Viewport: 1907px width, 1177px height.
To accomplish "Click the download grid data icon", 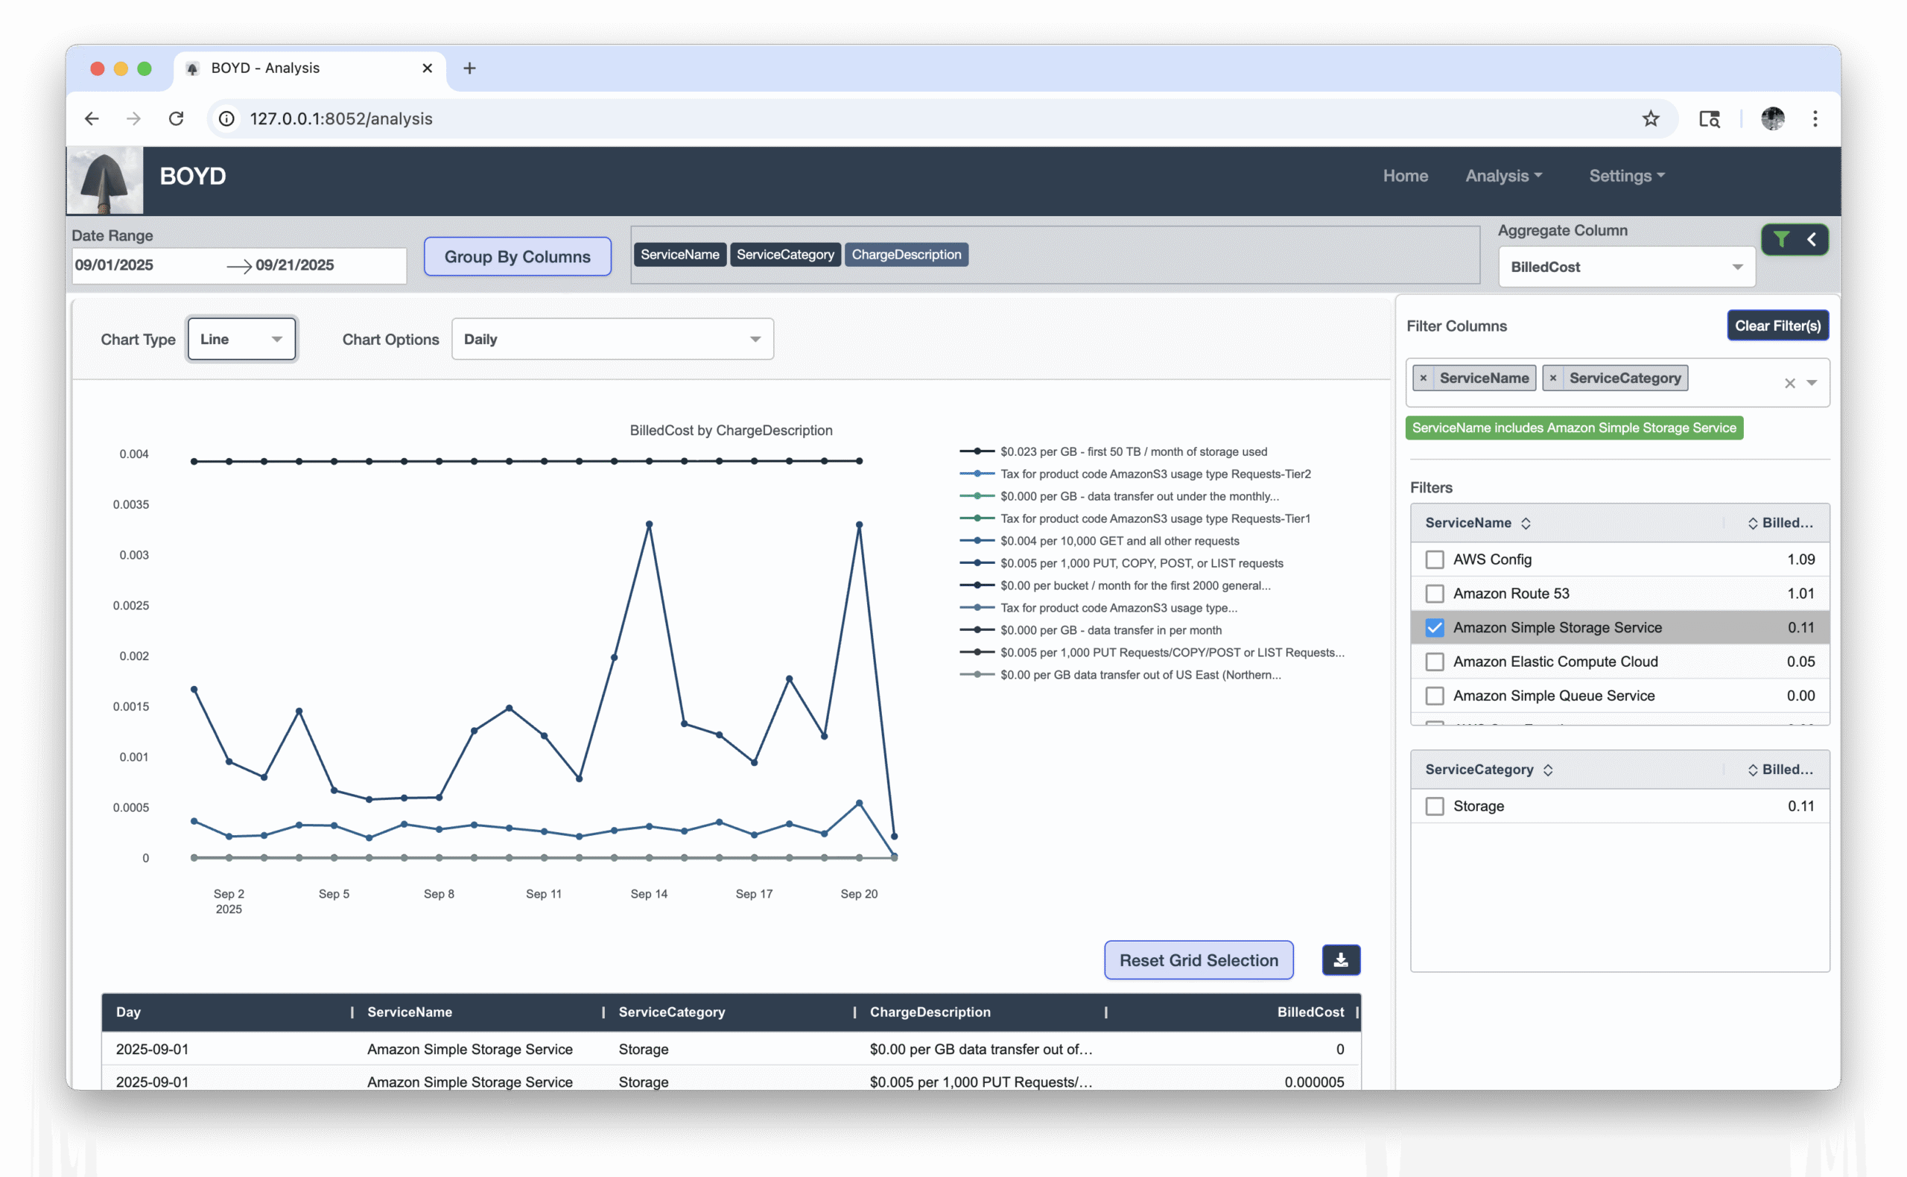I will coord(1340,959).
